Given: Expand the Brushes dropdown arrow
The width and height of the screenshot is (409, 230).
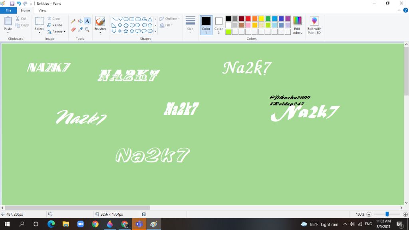Looking at the screenshot, I should click(x=100, y=32).
